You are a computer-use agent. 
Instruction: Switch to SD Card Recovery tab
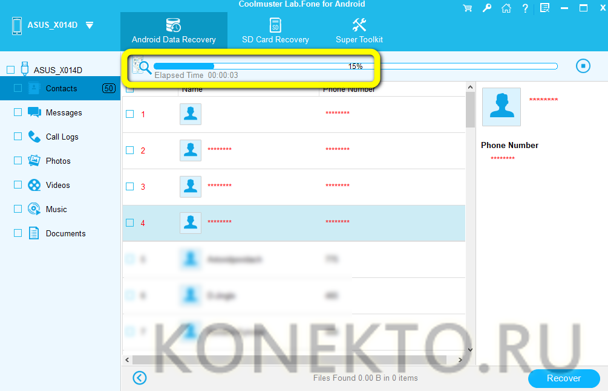[x=275, y=31]
